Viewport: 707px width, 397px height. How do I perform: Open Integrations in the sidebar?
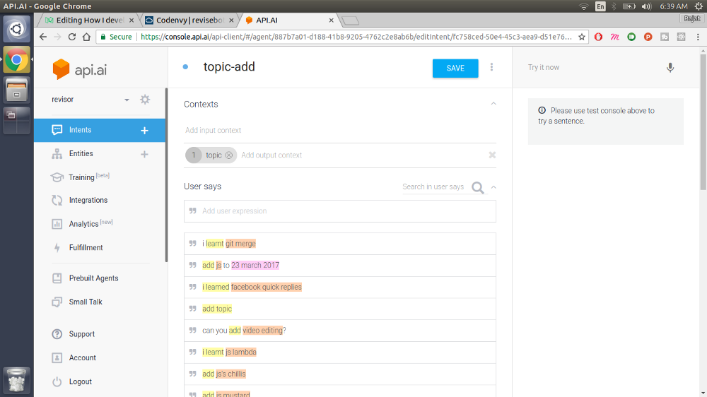(x=88, y=201)
